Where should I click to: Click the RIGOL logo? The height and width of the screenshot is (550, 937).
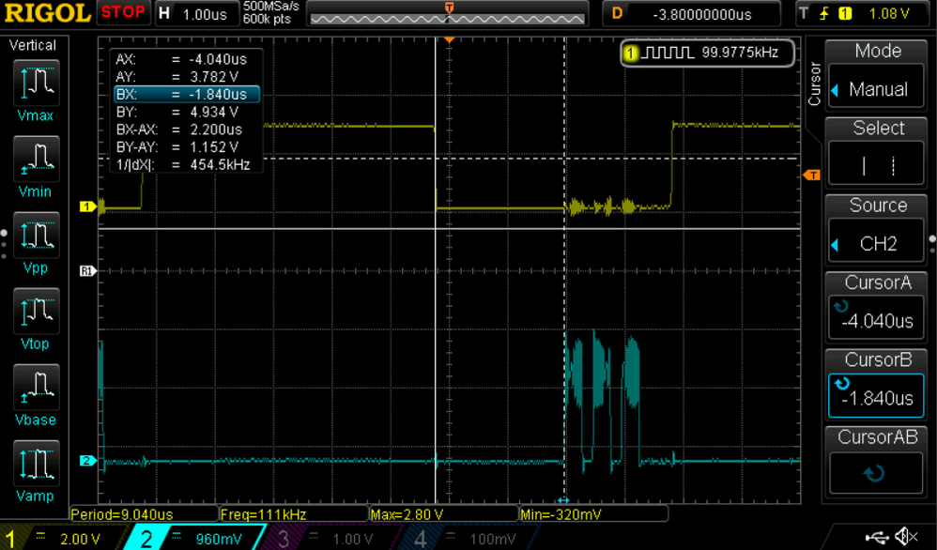pyautogui.click(x=47, y=12)
